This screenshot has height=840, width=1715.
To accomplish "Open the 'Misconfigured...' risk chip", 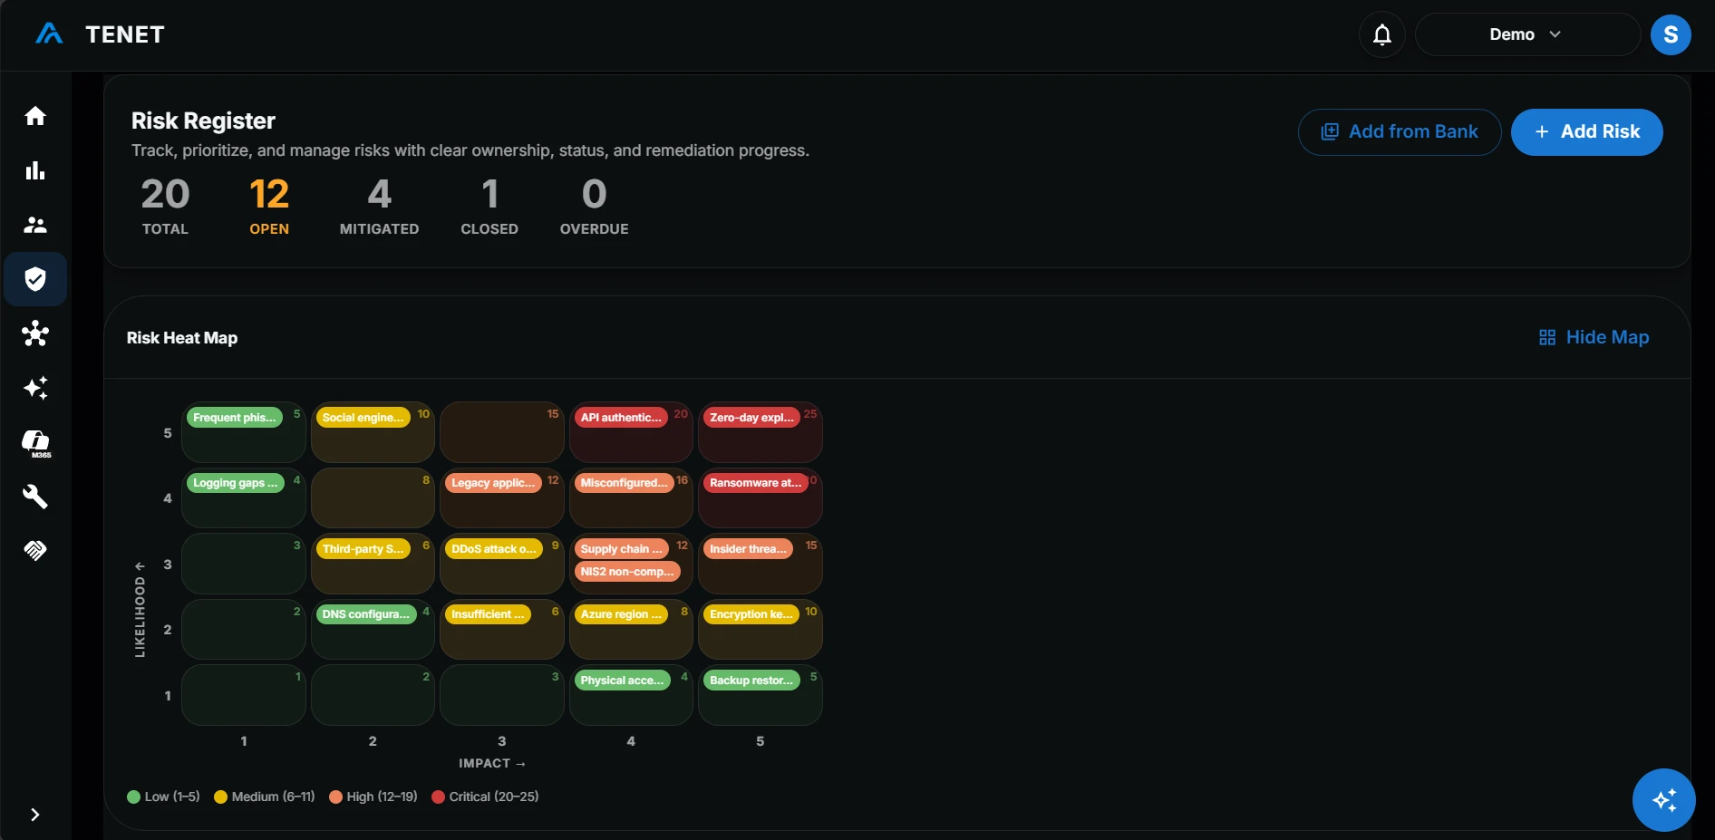I will pos(624,483).
